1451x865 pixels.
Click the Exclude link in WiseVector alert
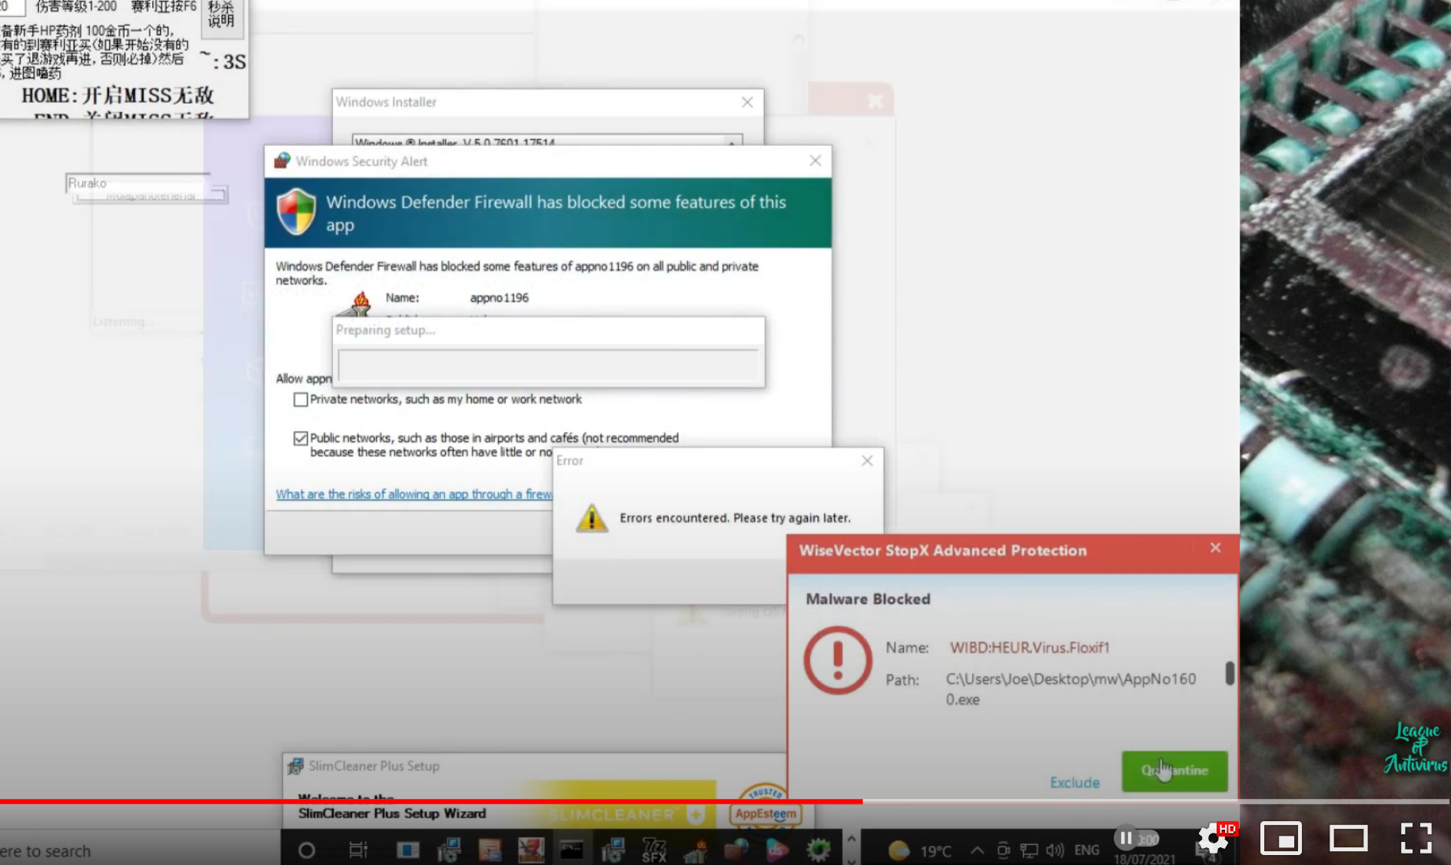[1074, 782]
